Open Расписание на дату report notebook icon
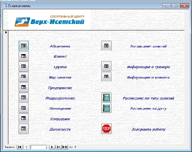 tap(106, 108)
